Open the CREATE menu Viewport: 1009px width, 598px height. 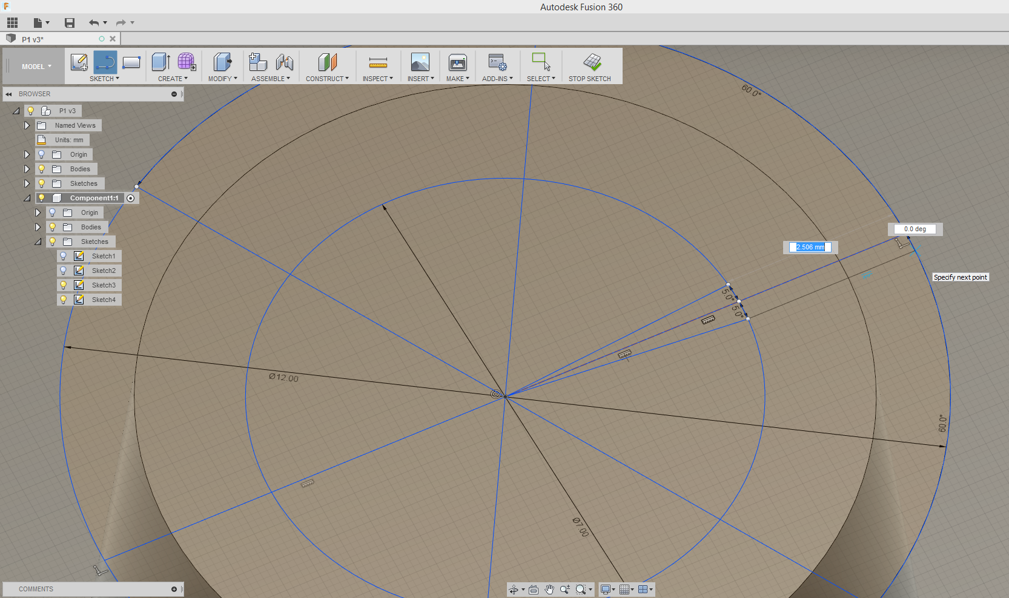pos(173,79)
